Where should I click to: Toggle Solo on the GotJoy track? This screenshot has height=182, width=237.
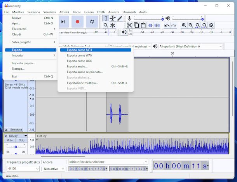click(22, 140)
